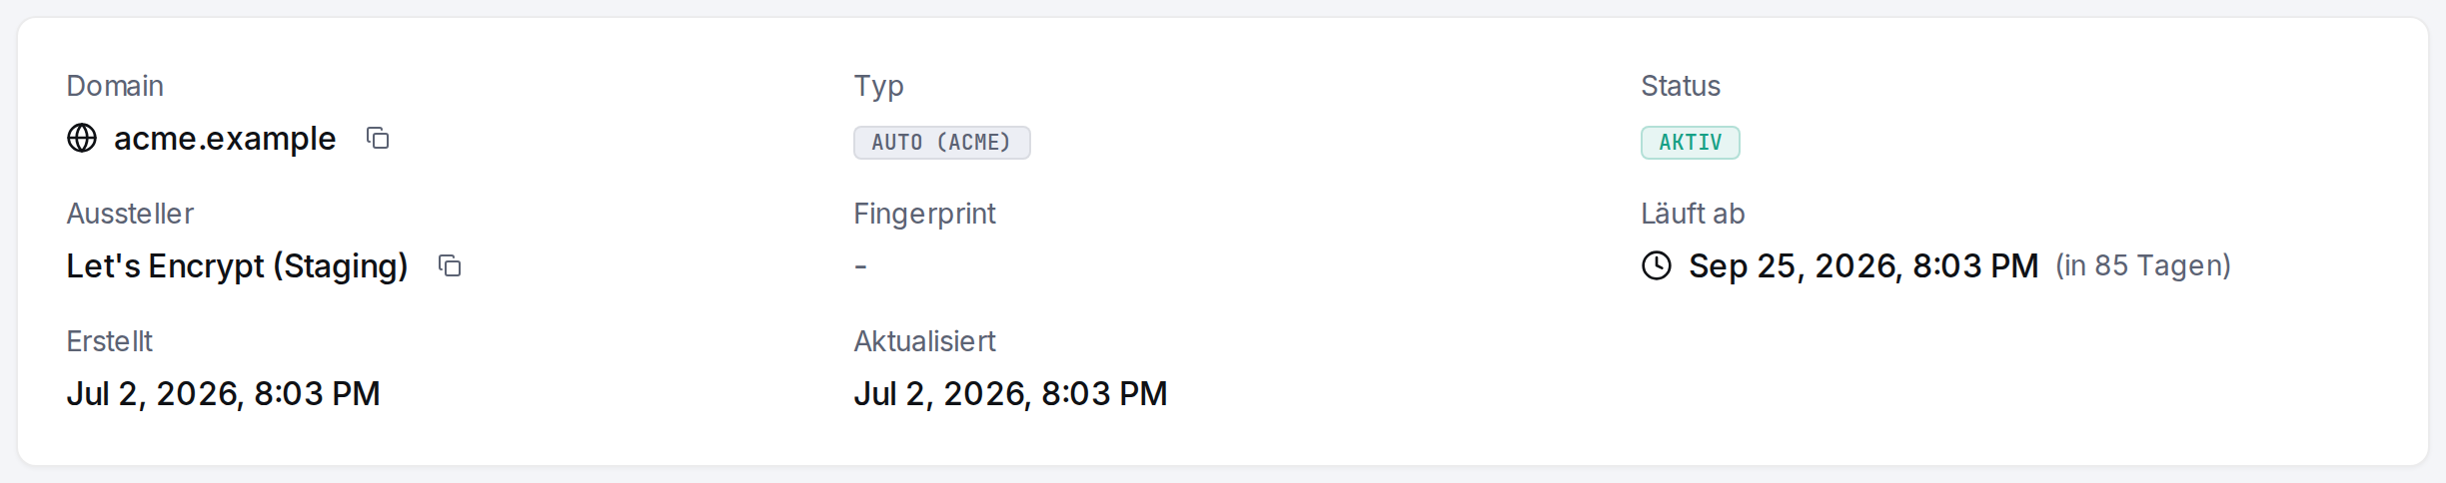This screenshot has width=2446, height=483.
Task: Select the acme.example domain text
Action: (x=225, y=138)
